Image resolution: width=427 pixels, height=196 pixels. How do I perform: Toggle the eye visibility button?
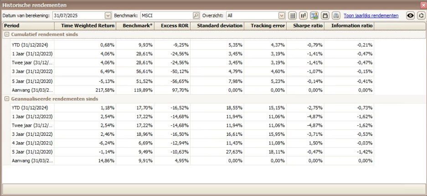pyautogui.click(x=411, y=15)
